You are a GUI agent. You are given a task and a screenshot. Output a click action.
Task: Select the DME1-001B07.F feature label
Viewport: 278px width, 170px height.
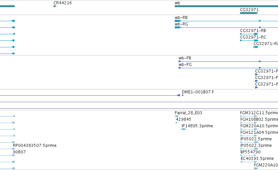198,92
